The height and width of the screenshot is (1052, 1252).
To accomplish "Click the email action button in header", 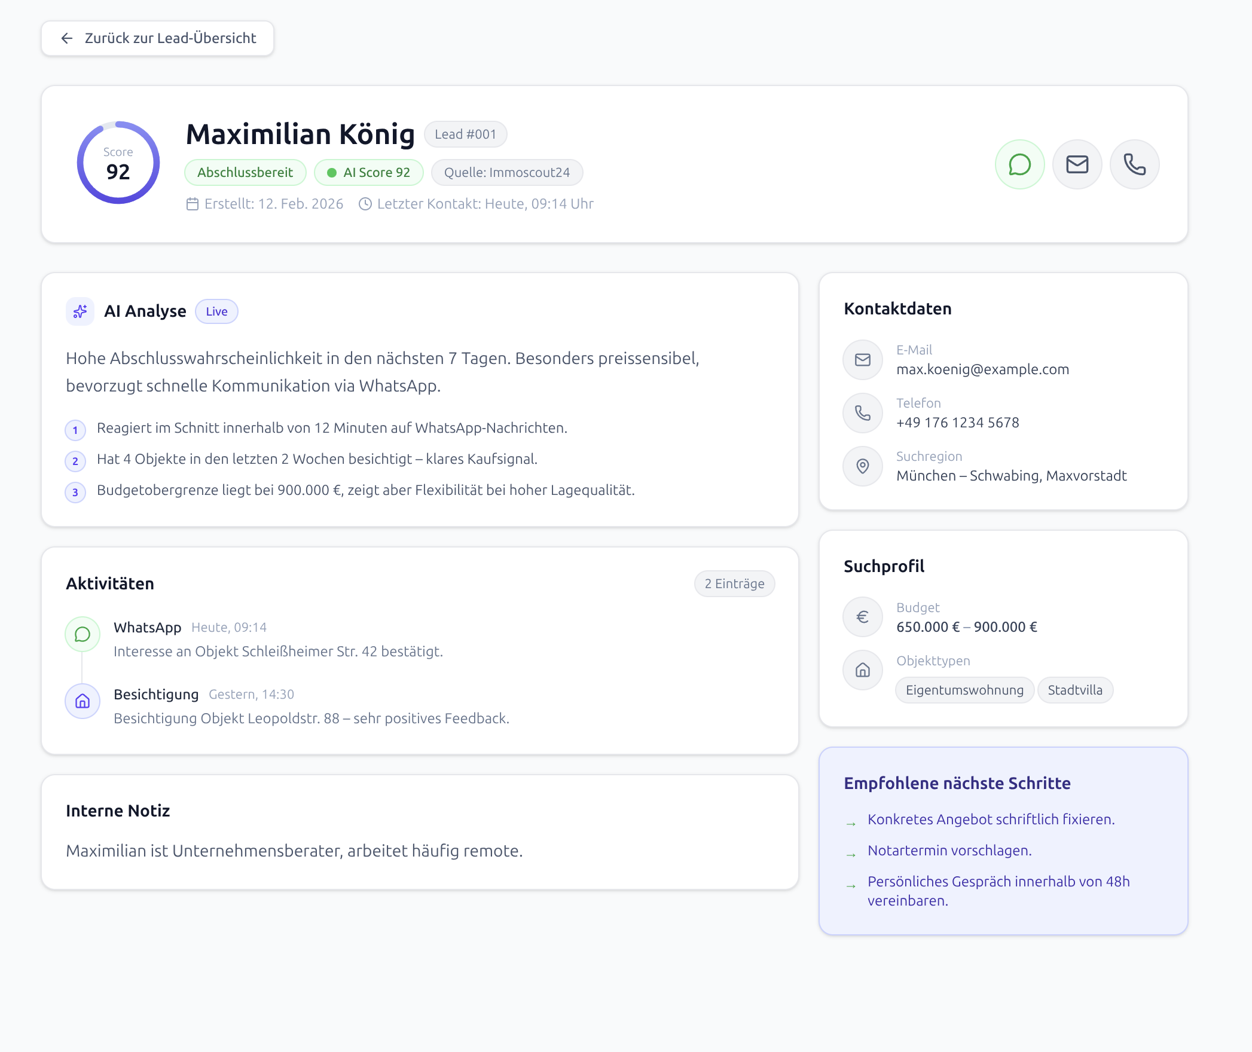I will 1077,164.
